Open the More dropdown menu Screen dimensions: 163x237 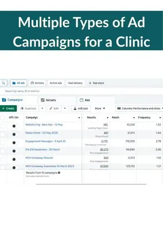click(x=100, y=108)
